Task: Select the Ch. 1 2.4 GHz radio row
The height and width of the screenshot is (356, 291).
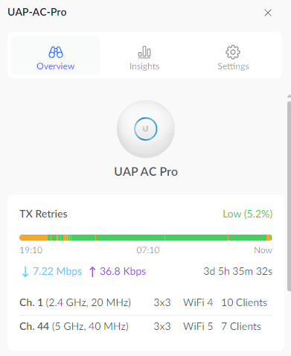Action: [146, 302]
